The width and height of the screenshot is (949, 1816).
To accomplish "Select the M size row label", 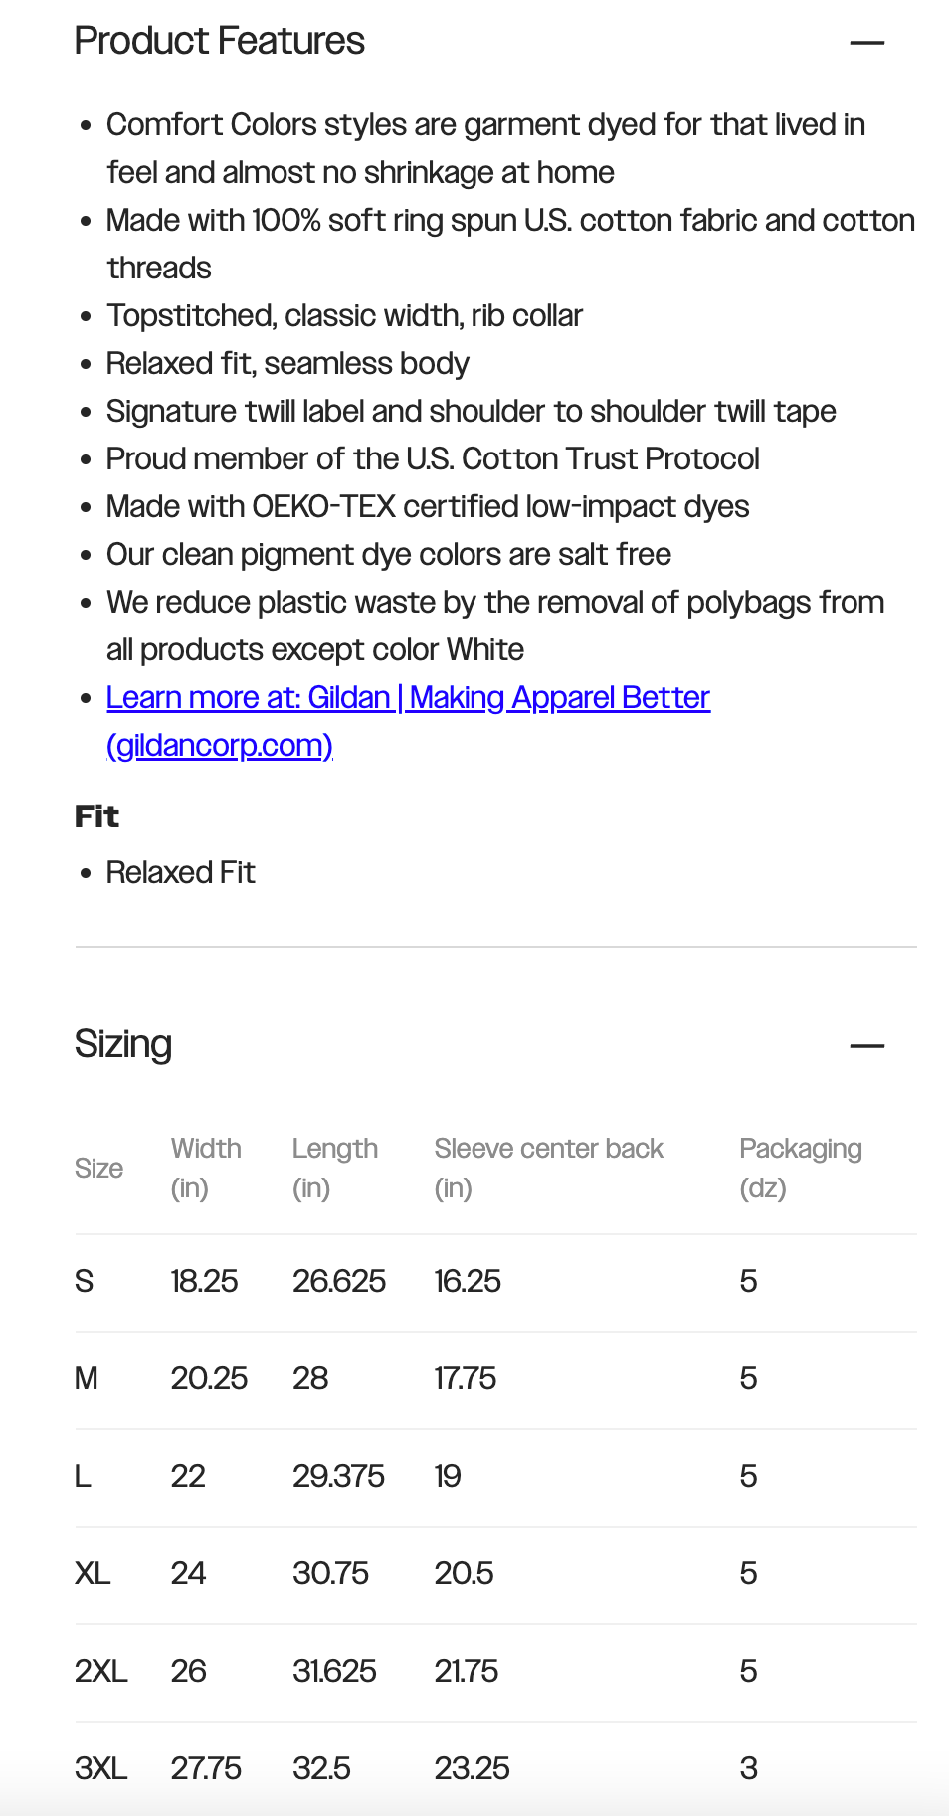I will tap(87, 1378).
